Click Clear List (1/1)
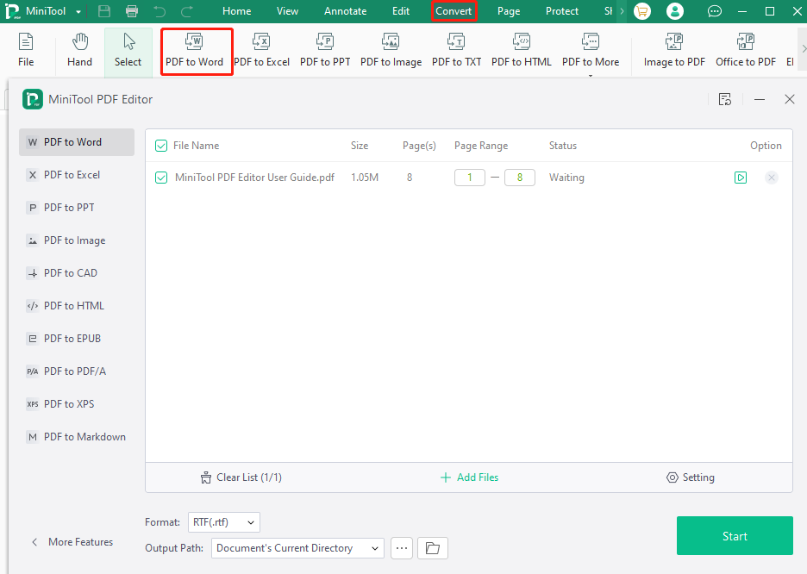 coord(241,477)
